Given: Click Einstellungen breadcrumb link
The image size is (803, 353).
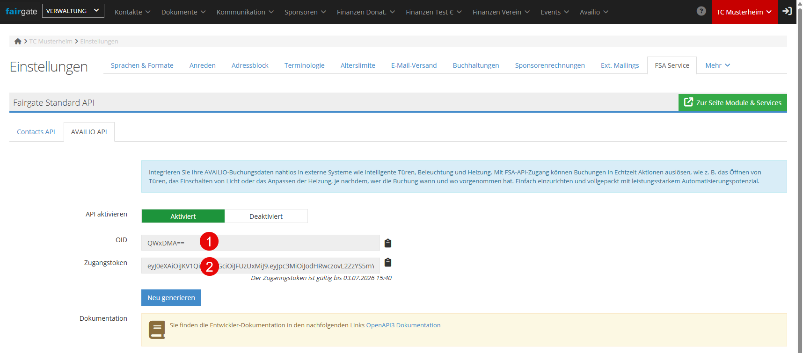Looking at the screenshot, I should coord(99,41).
